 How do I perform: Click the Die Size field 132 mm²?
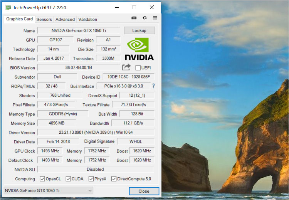click(x=108, y=49)
